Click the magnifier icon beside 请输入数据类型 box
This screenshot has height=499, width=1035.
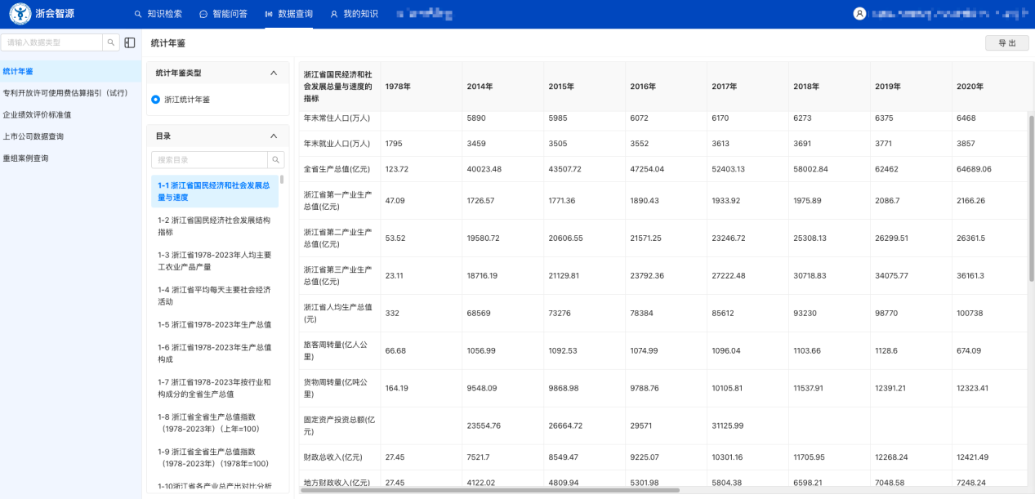111,41
